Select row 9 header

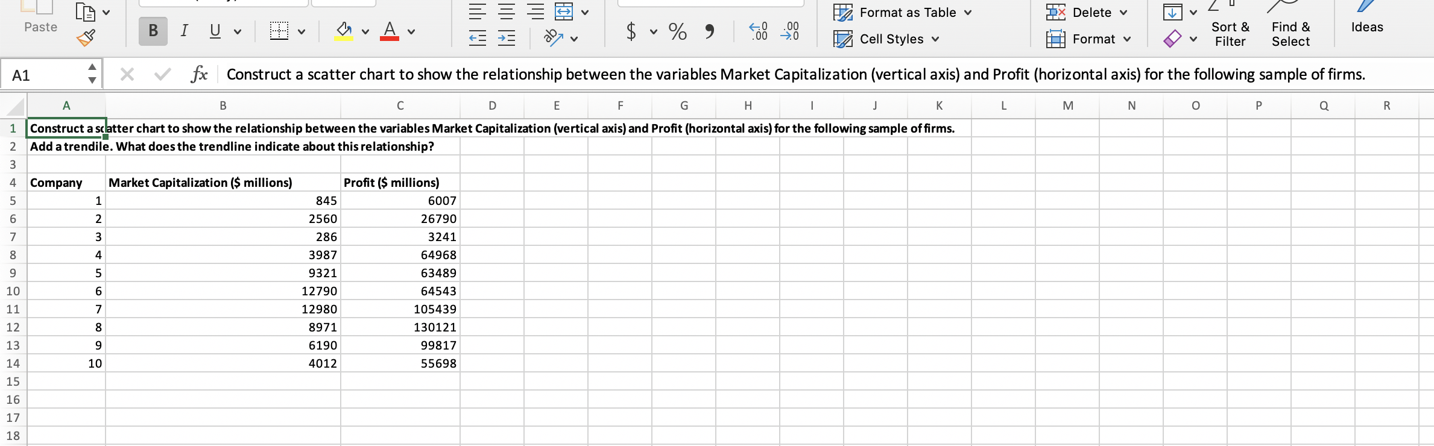pos(13,273)
